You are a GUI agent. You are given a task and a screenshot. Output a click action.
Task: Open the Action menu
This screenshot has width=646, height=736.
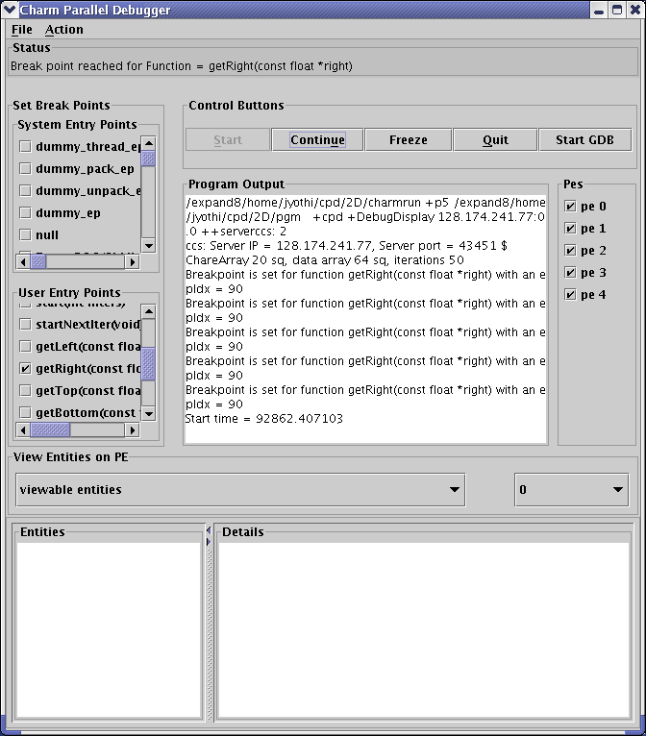click(64, 30)
